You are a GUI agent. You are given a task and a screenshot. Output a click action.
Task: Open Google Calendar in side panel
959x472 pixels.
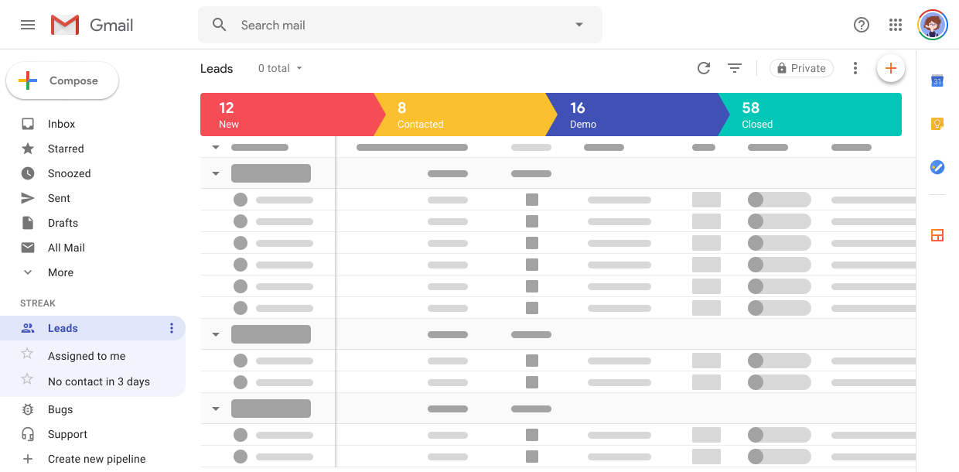point(937,80)
